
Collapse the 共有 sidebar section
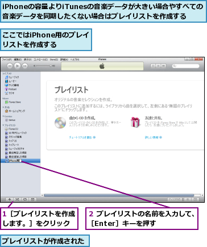click(x=3, y=107)
